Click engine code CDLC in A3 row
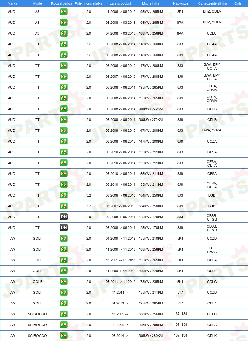This screenshot has width=248, height=341. (212, 33)
